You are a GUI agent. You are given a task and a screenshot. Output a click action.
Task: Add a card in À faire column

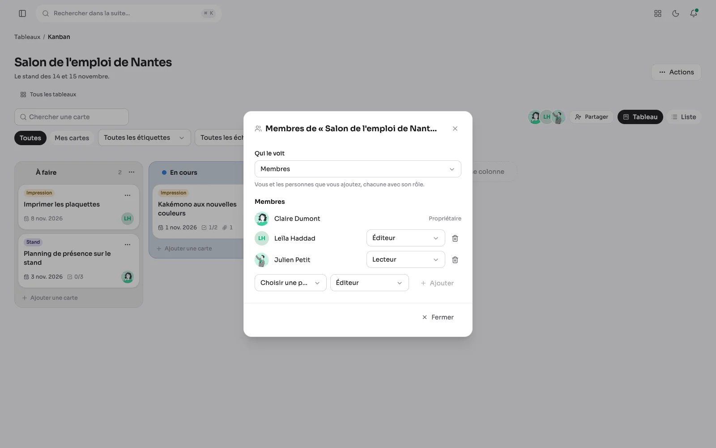[x=50, y=298]
